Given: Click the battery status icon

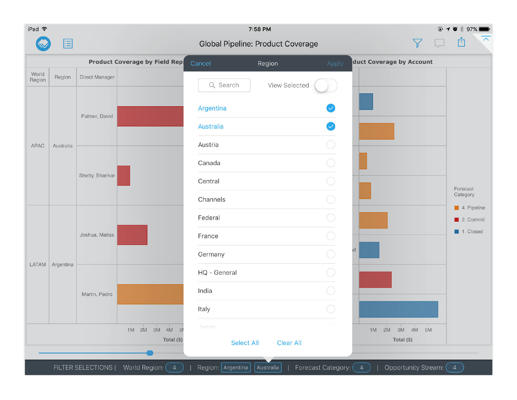Looking at the screenshot, I should point(484,29).
